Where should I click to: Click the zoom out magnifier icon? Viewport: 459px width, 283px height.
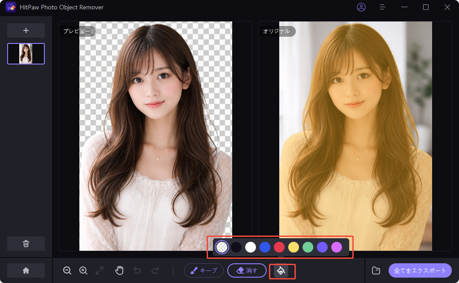(x=67, y=270)
